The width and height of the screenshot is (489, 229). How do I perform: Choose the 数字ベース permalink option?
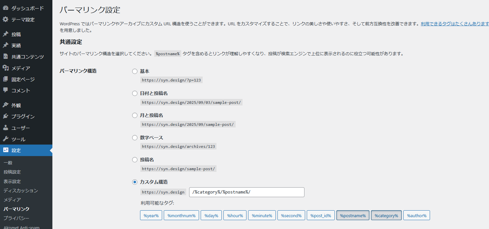pyautogui.click(x=134, y=137)
